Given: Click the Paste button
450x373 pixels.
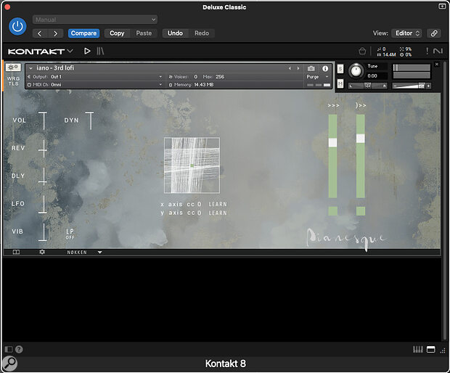Looking at the screenshot, I should coord(144,33).
